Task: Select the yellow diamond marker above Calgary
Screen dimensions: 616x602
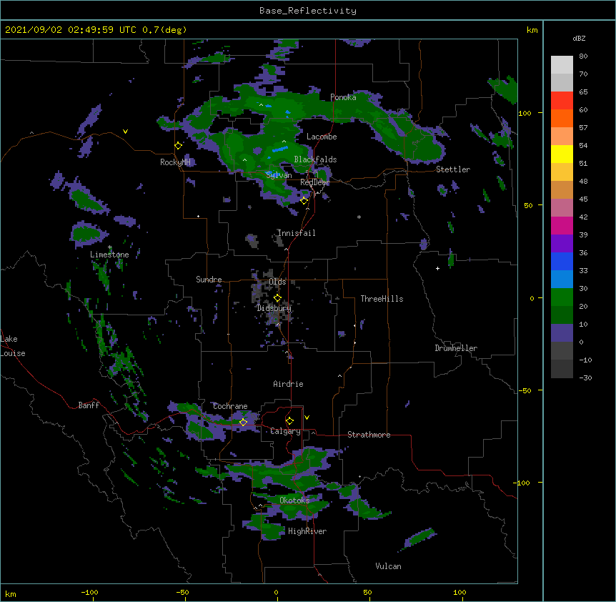Action: [x=289, y=421]
